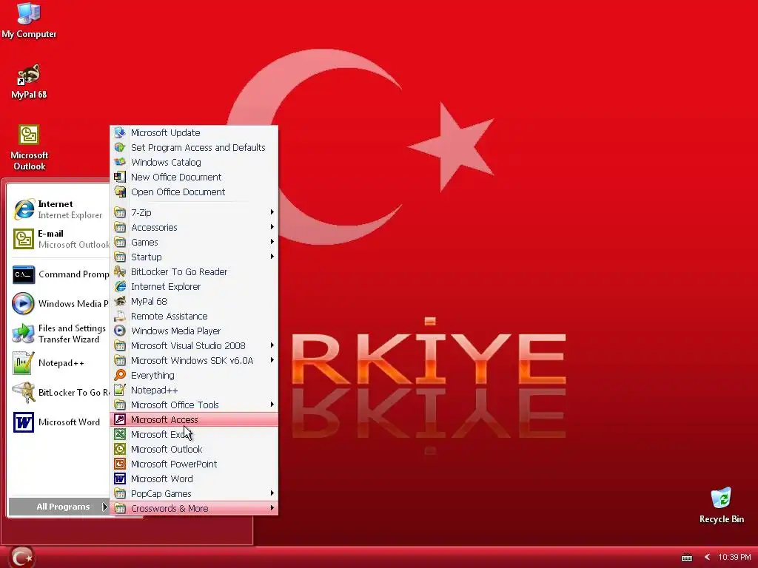Open MyPal 68 in the programs list
This screenshot has width=758, height=568.
(194, 302)
